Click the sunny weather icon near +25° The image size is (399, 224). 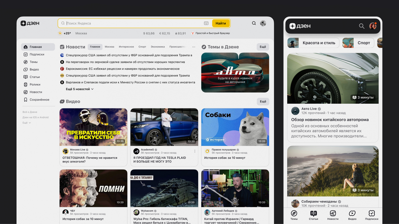60,33
